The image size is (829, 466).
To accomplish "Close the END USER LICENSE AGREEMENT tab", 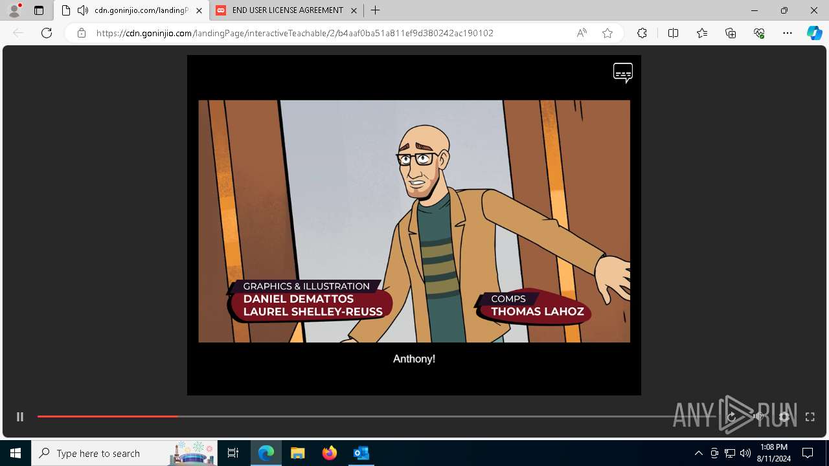I will pyautogui.click(x=354, y=10).
